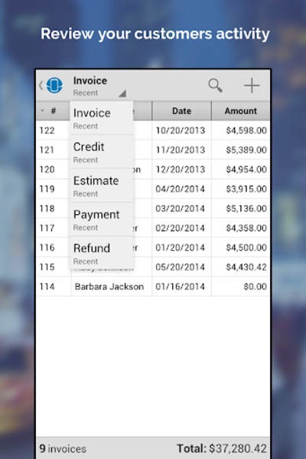Choose Credit Recent from dropdown list

(102, 152)
